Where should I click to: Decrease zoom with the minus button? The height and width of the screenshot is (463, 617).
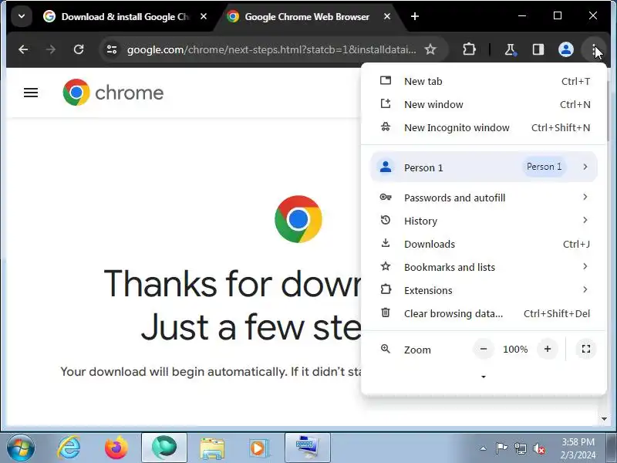(x=484, y=349)
